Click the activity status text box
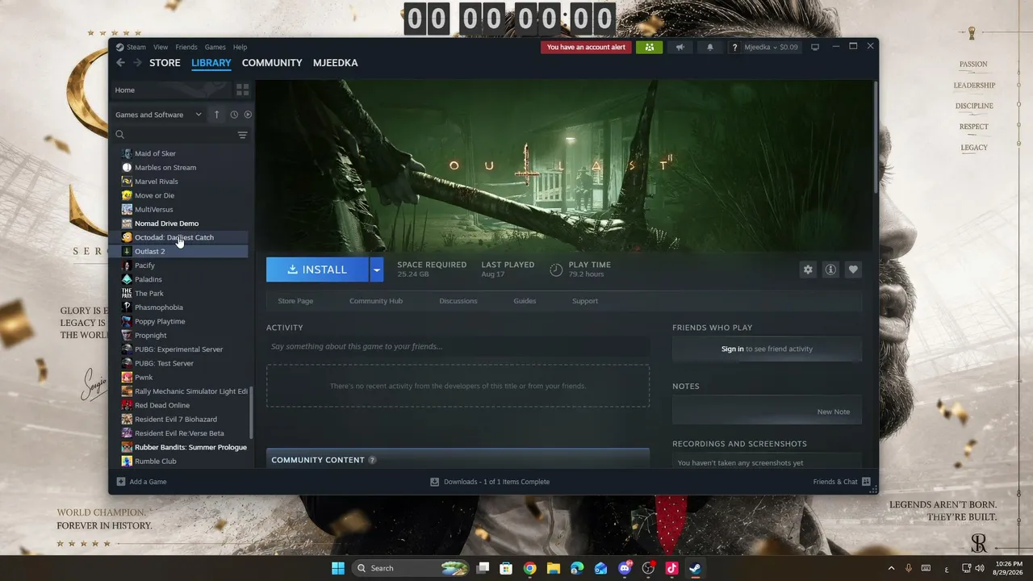 (458, 346)
